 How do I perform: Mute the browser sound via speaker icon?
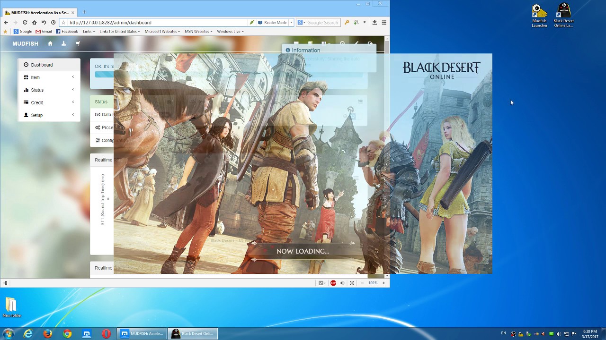click(342, 283)
